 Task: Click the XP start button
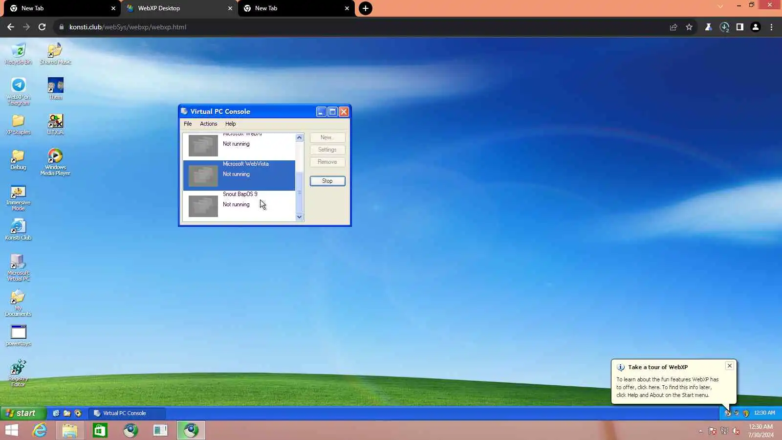coord(23,413)
